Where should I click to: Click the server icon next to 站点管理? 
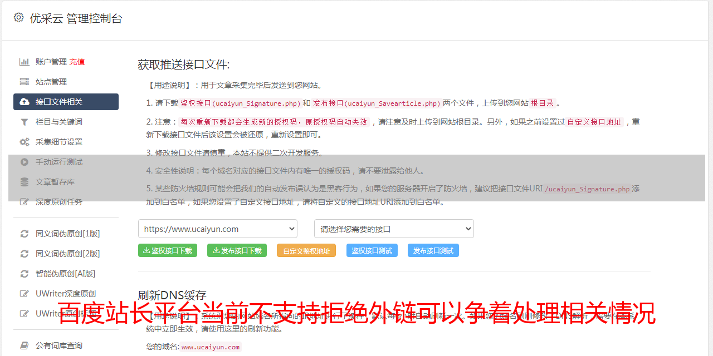pos(25,82)
